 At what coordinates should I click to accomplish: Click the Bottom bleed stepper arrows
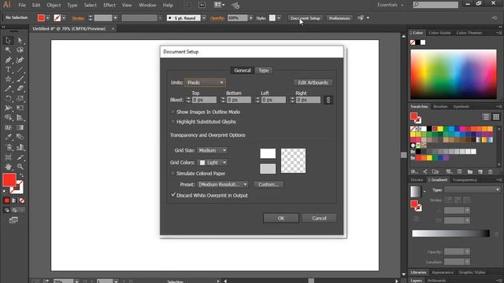223,100
